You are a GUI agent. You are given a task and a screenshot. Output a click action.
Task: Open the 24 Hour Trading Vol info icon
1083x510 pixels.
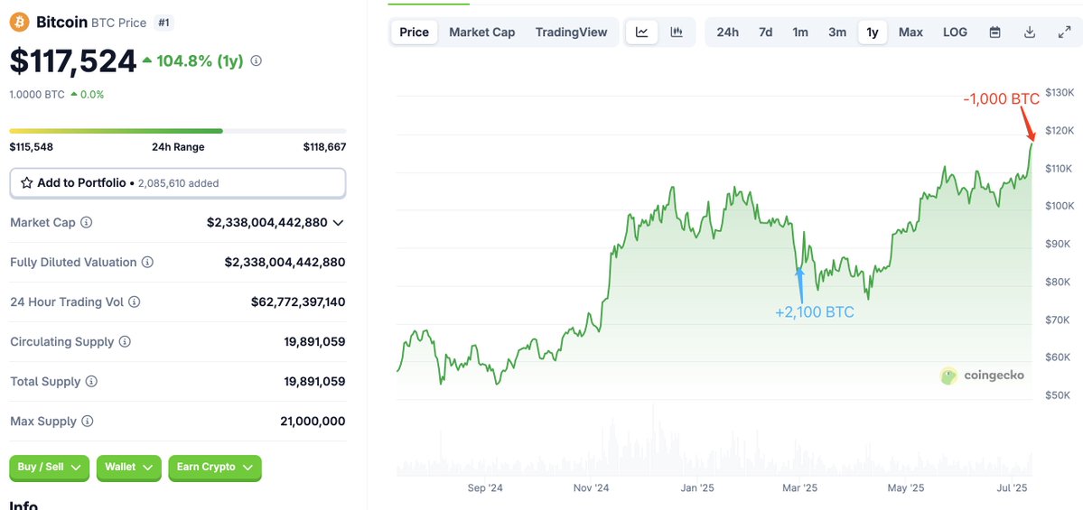135,301
